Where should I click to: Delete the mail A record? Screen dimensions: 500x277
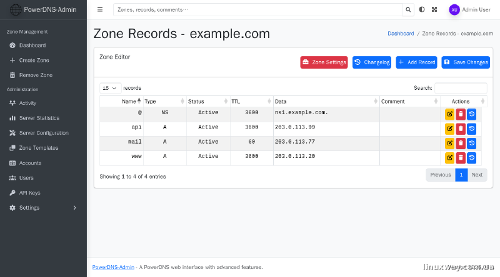[461, 143]
